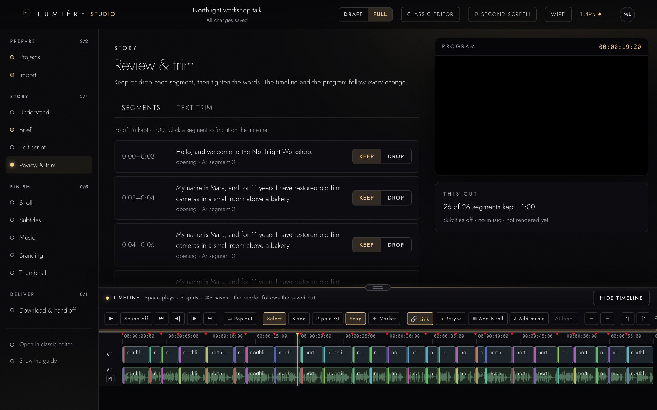Redo the timeline edit
This screenshot has width=657, height=410.
pos(643,319)
